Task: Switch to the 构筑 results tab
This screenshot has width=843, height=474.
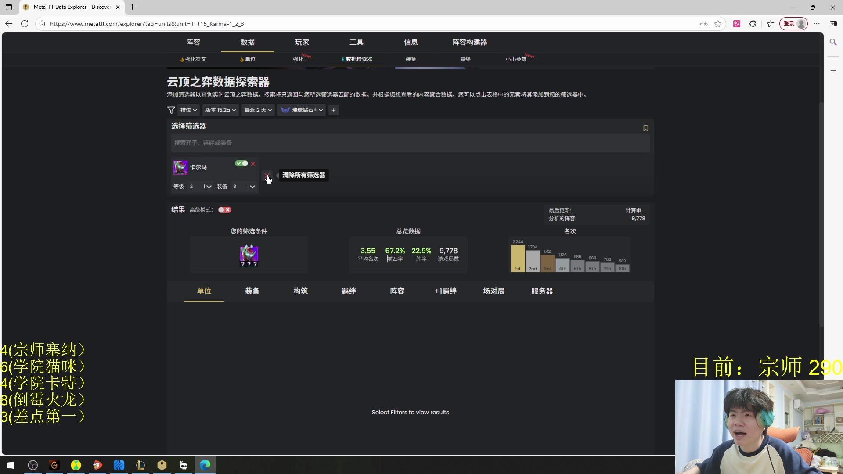Action: coord(301,291)
